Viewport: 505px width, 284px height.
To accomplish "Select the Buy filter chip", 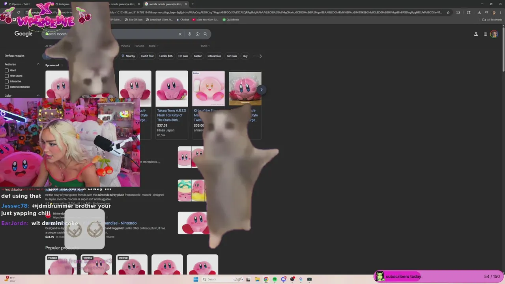I will 245,56.
